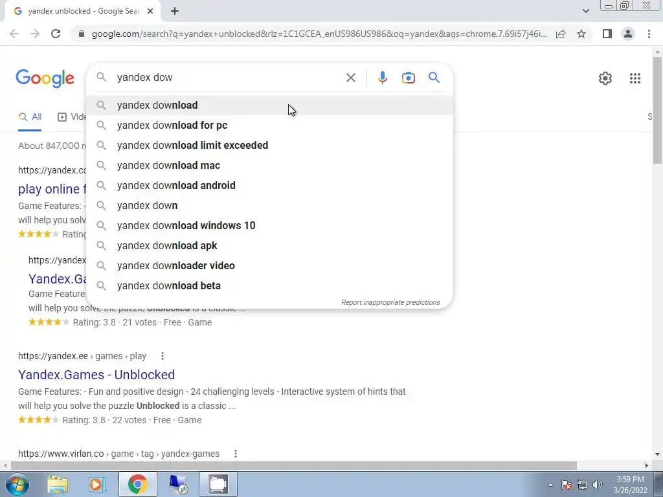The height and width of the screenshot is (497, 663).
Task: Click the Google logo
Action: coord(45,78)
